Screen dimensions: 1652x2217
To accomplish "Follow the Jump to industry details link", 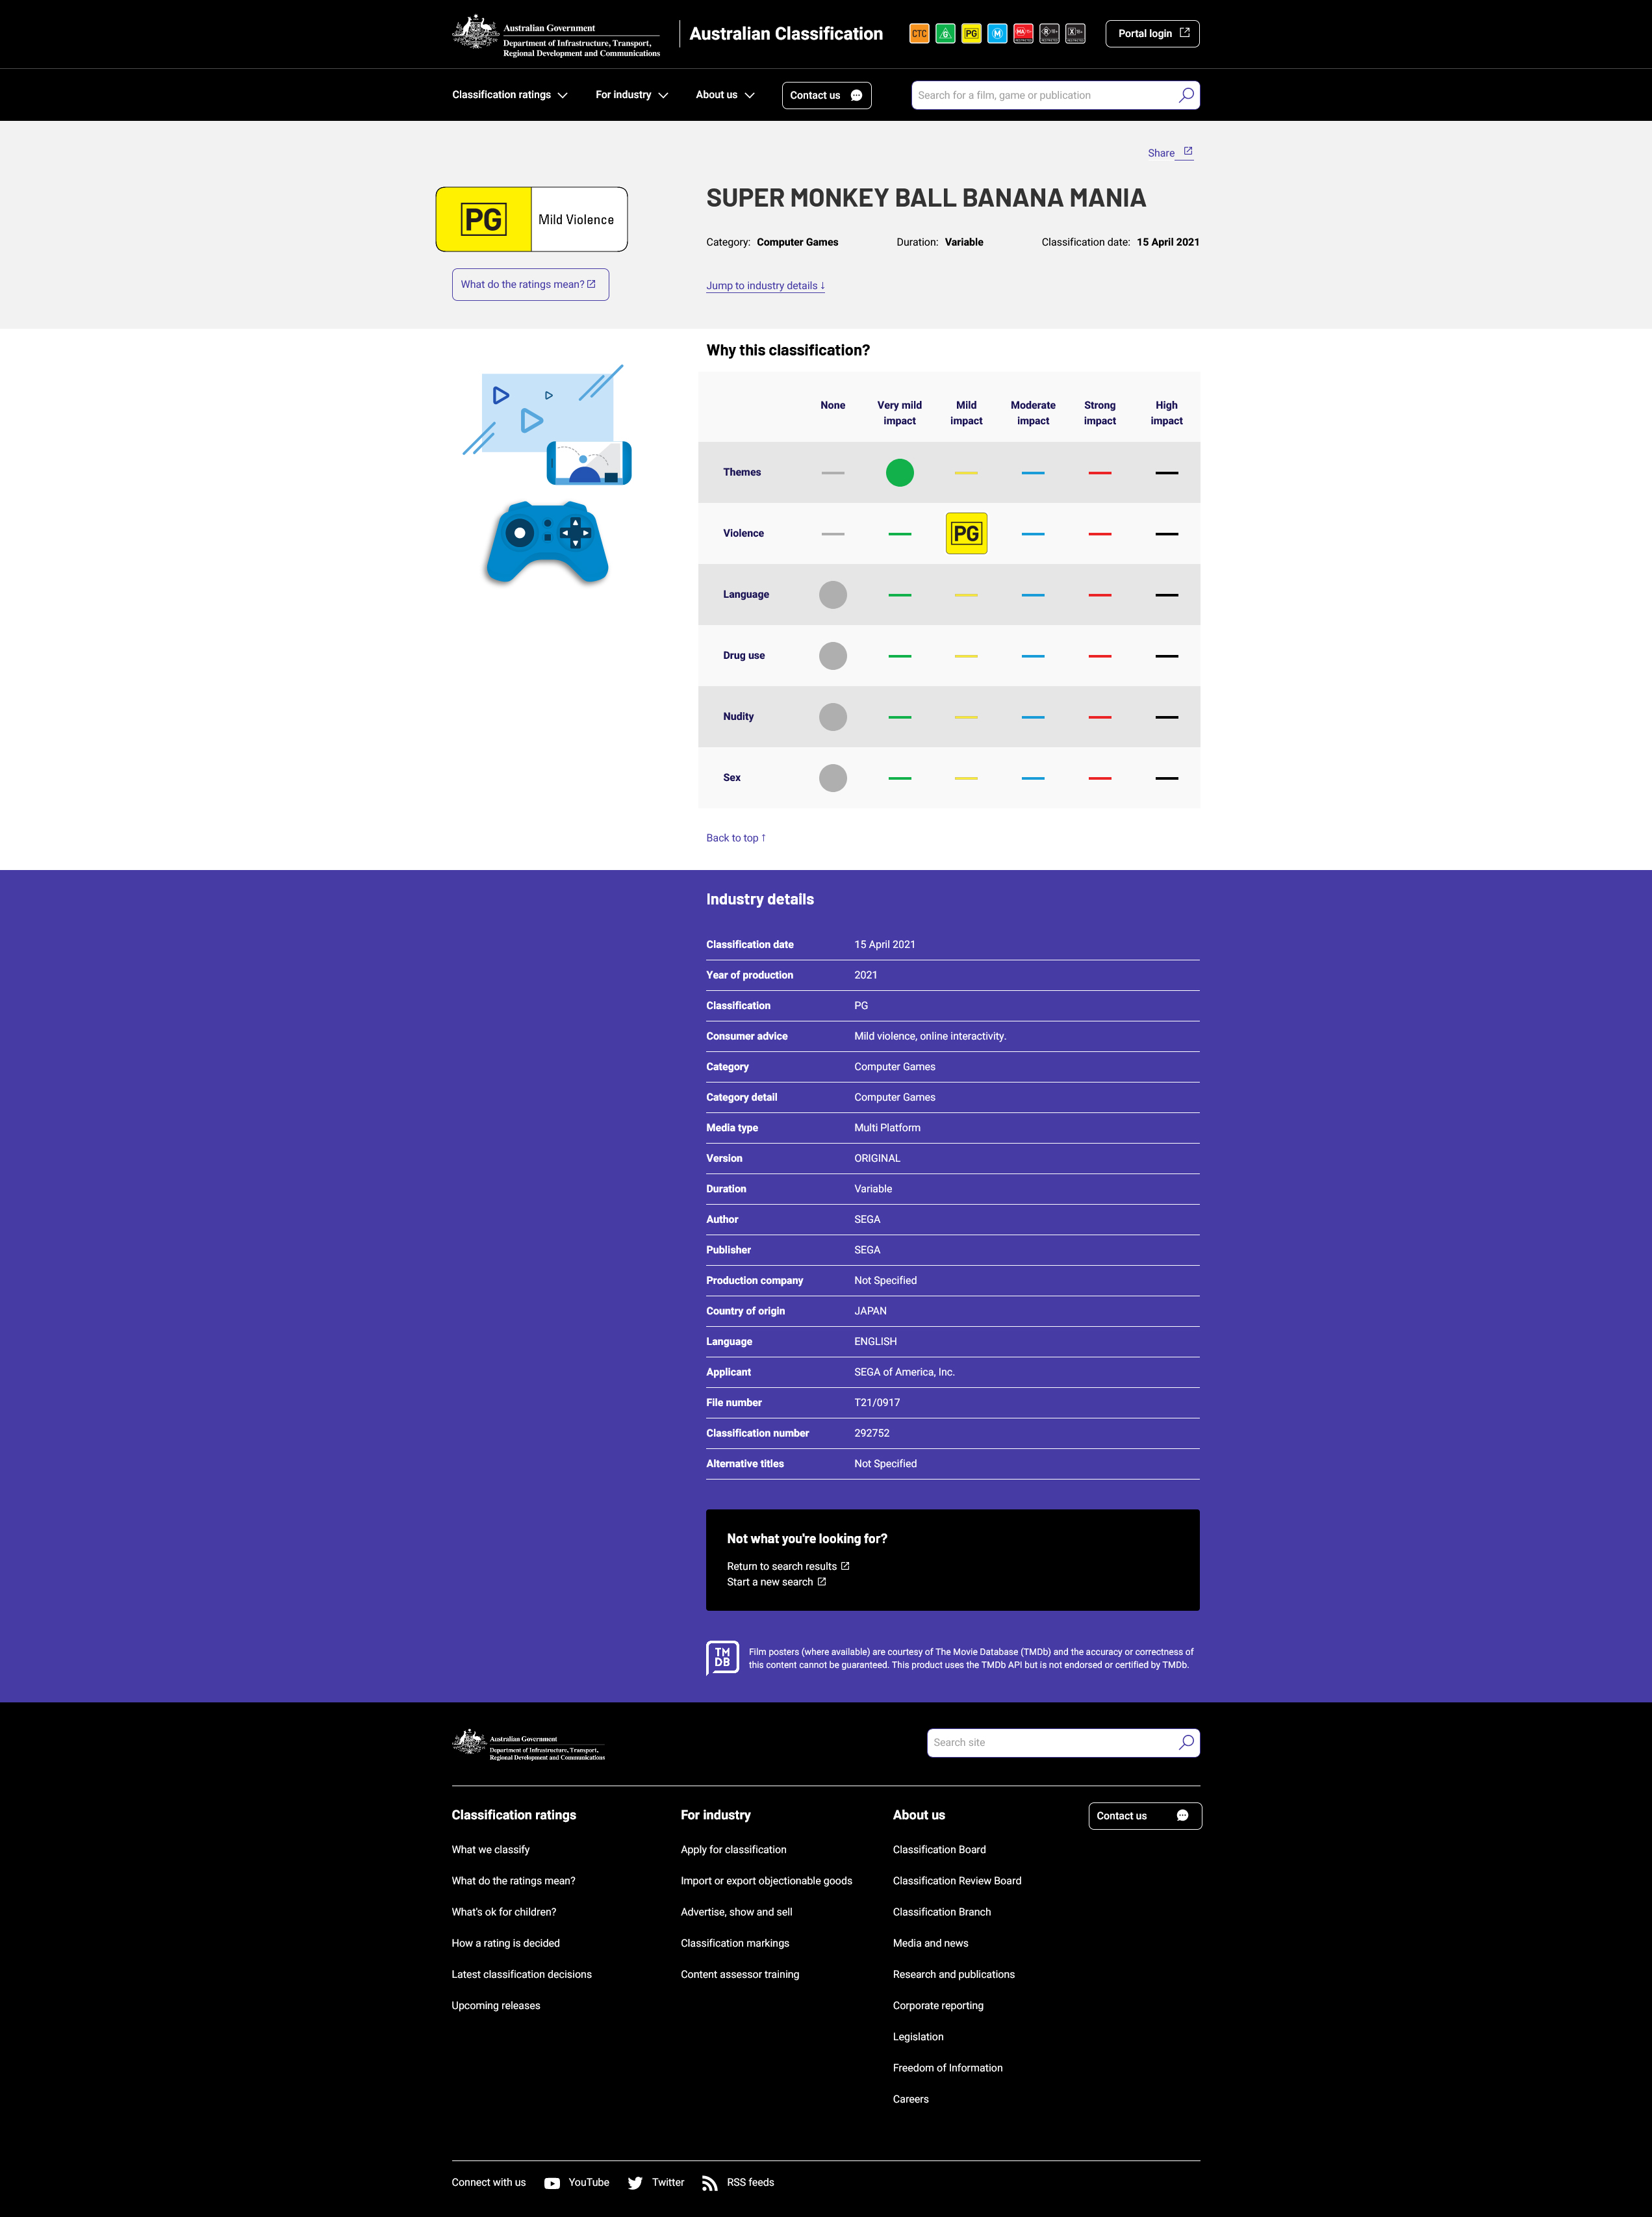I will click(766, 286).
